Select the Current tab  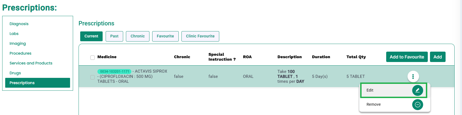coord(91,36)
